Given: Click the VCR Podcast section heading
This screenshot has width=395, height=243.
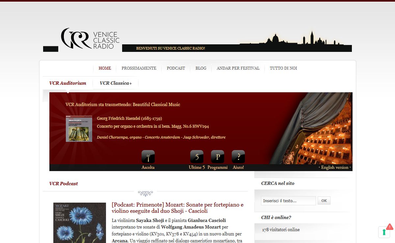Looking at the screenshot, I should click(x=64, y=184).
